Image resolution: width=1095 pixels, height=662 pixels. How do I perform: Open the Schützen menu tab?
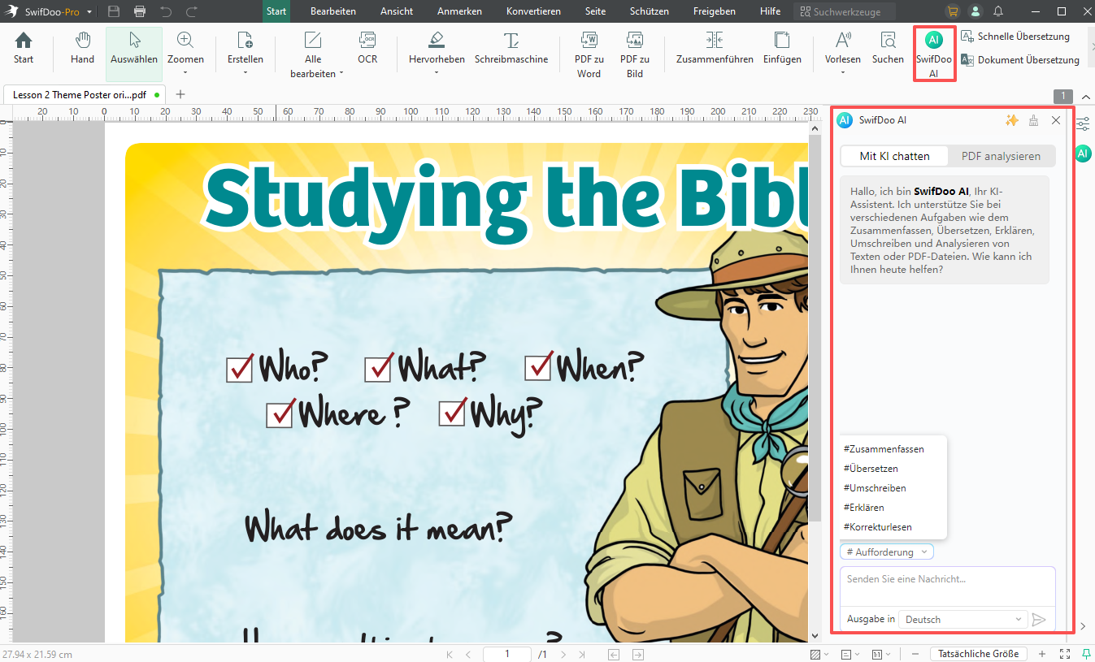[649, 11]
